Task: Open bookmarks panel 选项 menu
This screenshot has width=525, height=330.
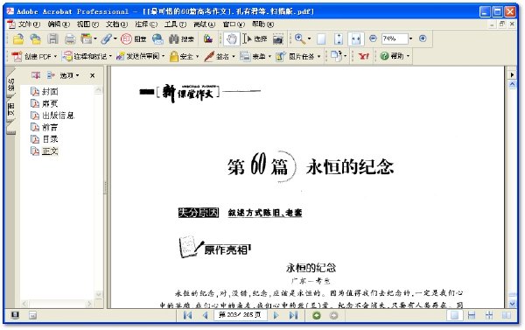Action: tap(69, 75)
